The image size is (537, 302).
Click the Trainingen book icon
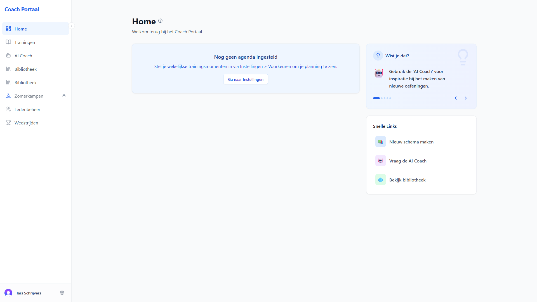click(x=8, y=42)
